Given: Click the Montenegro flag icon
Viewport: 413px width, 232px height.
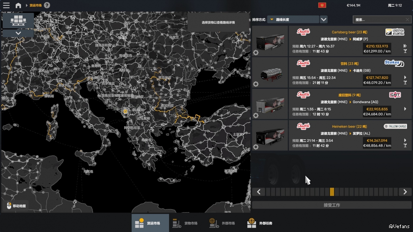Looking at the screenshot, I should [322, 5].
